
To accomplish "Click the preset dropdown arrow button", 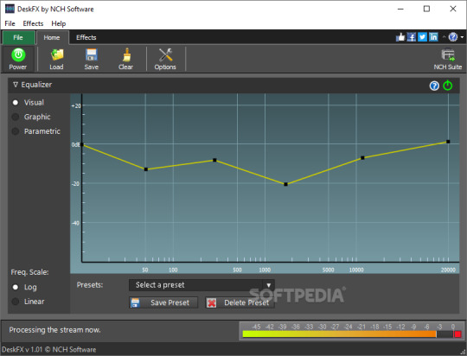I will coord(269,285).
